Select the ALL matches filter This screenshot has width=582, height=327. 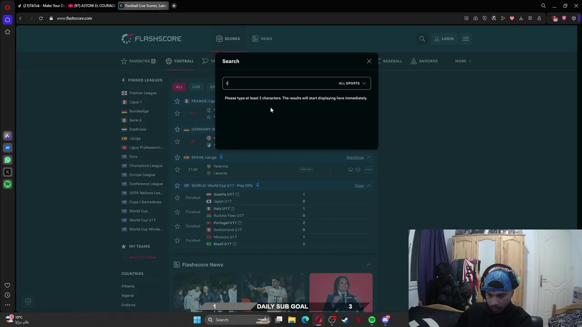(x=179, y=87)
